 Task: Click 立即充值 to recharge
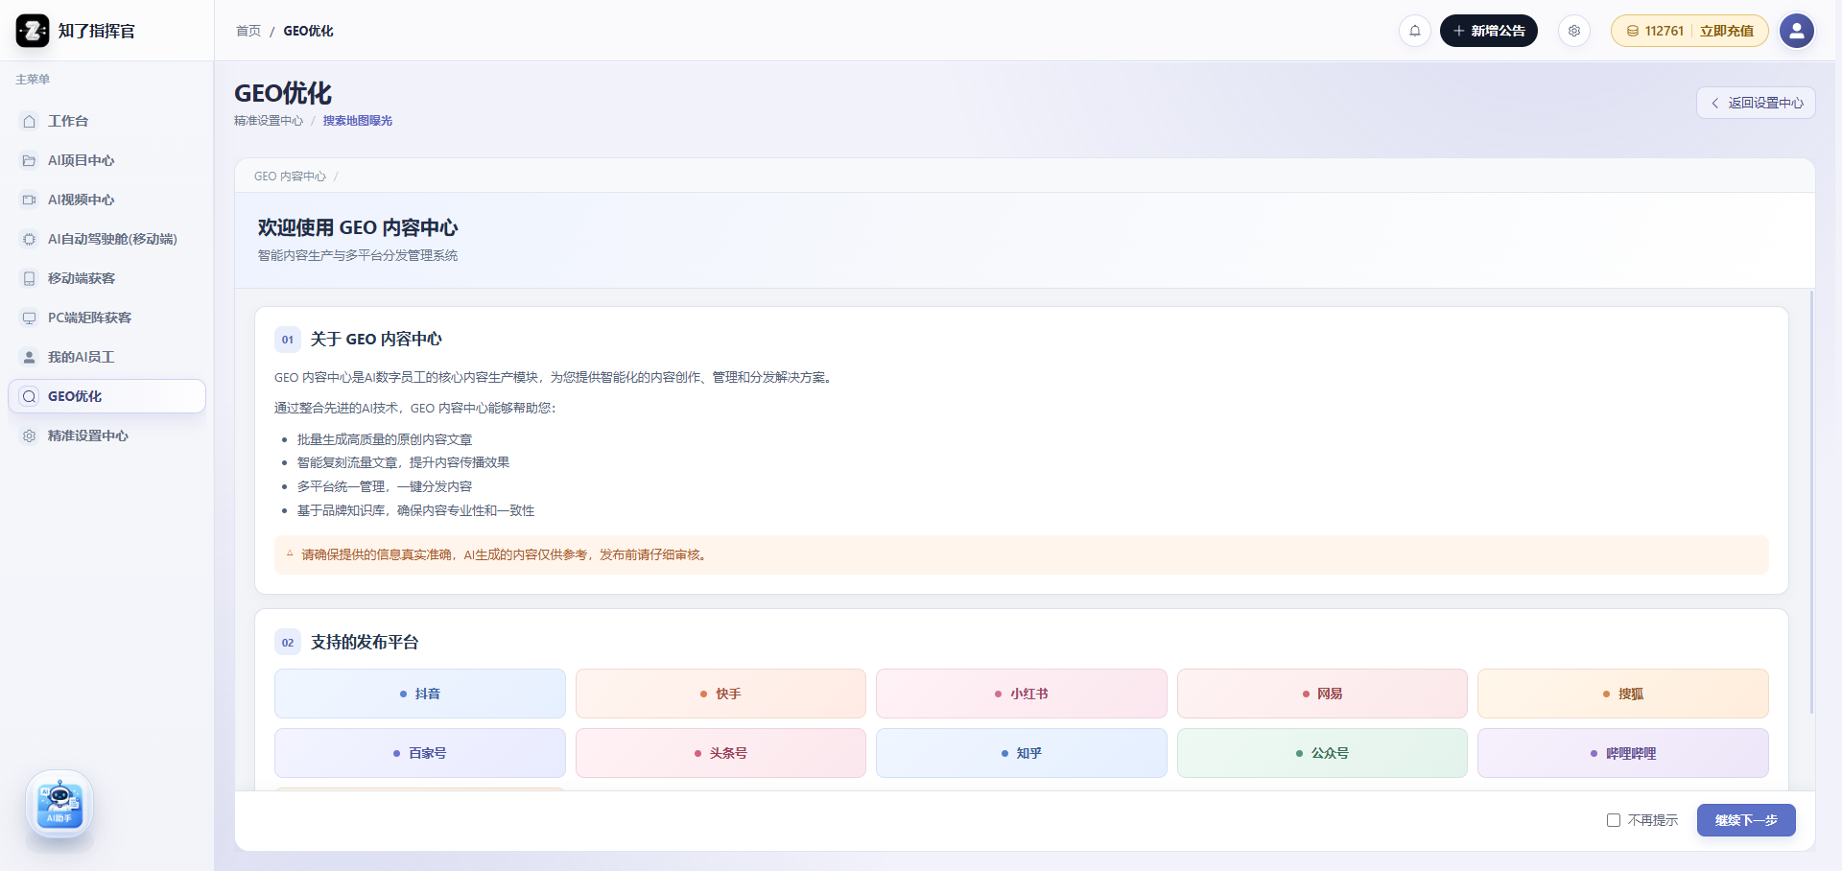1727,31
